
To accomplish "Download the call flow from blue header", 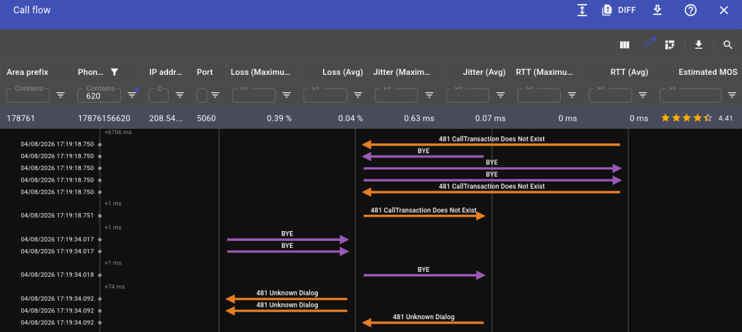I will 658,10.
